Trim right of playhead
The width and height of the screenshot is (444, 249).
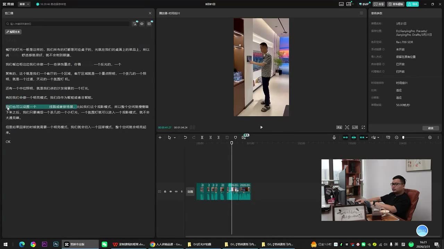tap(219, 137)
